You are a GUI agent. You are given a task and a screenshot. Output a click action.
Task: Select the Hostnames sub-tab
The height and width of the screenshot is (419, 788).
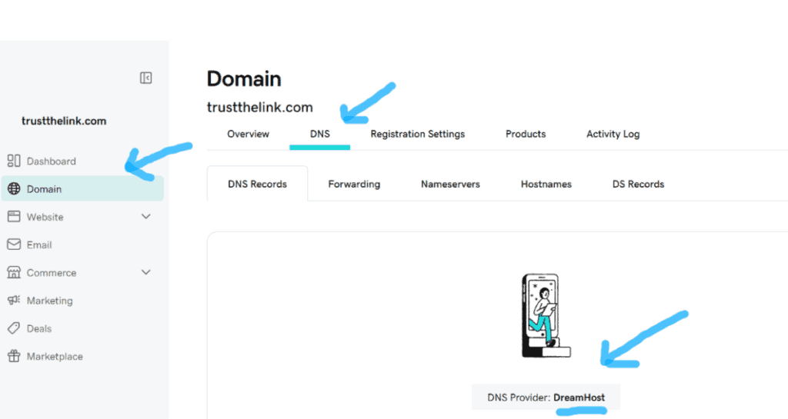(546, 185)
